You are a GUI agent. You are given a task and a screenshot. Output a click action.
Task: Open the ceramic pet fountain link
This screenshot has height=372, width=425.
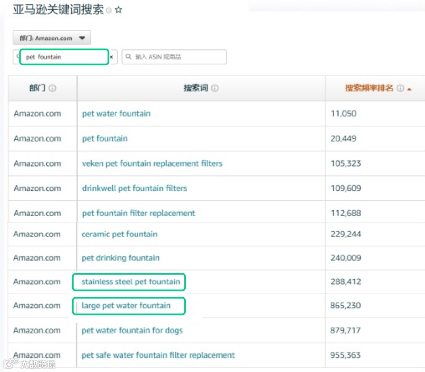pyautogui.click(x=119, y=234)
